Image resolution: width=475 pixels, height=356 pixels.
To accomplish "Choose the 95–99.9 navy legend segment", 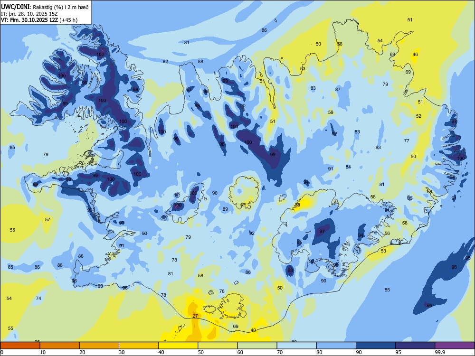I will (x=415, y=346).
